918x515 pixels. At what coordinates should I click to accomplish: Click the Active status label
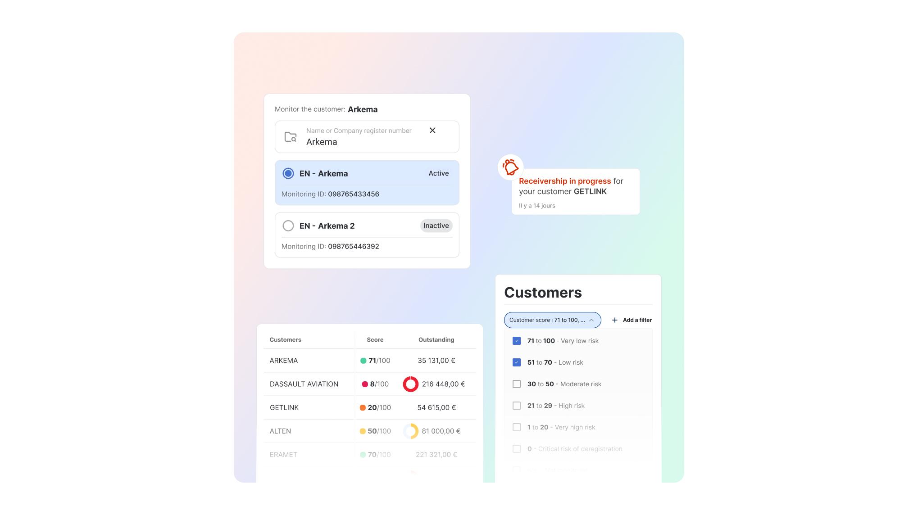tap(439, 173)
